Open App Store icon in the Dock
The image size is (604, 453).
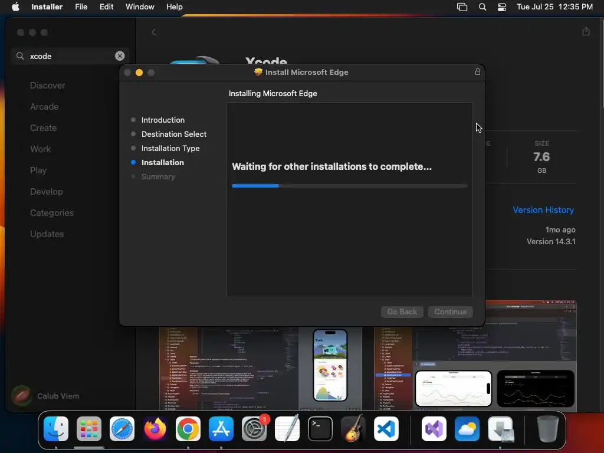point(221,429)
